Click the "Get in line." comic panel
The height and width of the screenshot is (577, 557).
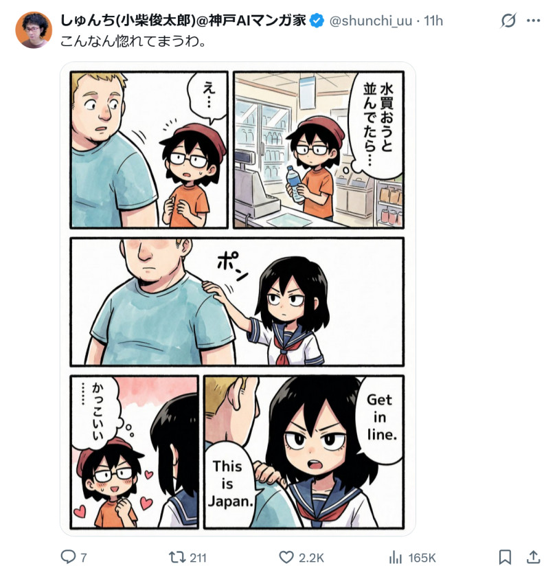(304, 452)
